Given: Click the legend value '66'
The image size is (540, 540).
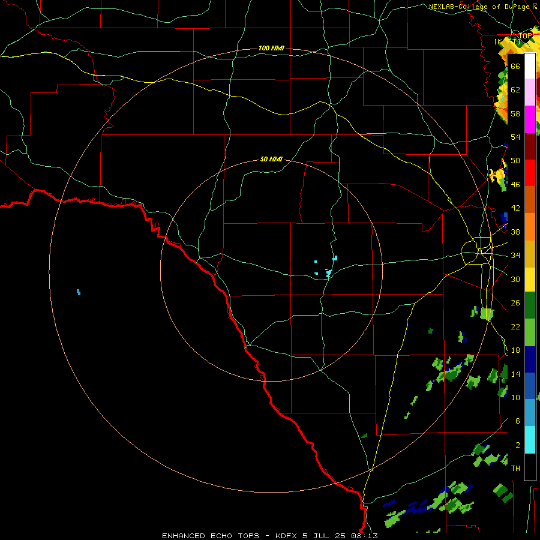Looking at the screenshot, I should (515, 66).
